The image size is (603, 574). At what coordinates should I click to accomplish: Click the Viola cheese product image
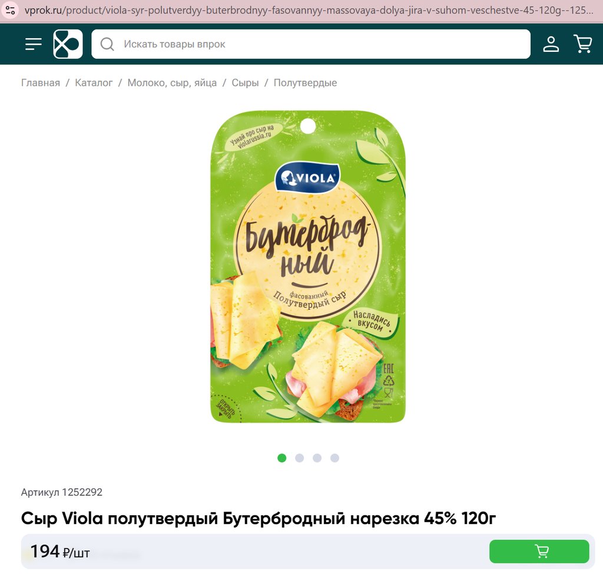[307, 267]
